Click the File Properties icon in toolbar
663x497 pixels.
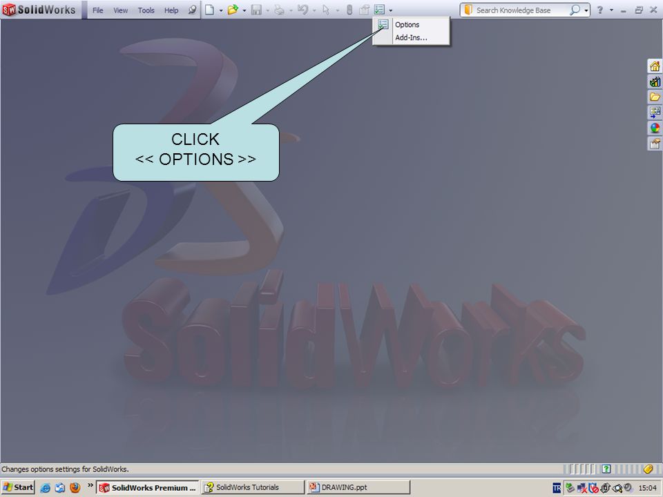coord(364,10)
